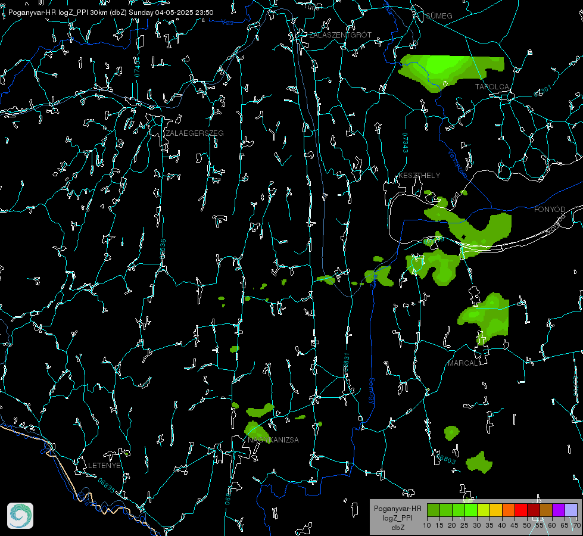583x536 pixels.
Task: Click the Vas county border label
Action: [227, 23]
